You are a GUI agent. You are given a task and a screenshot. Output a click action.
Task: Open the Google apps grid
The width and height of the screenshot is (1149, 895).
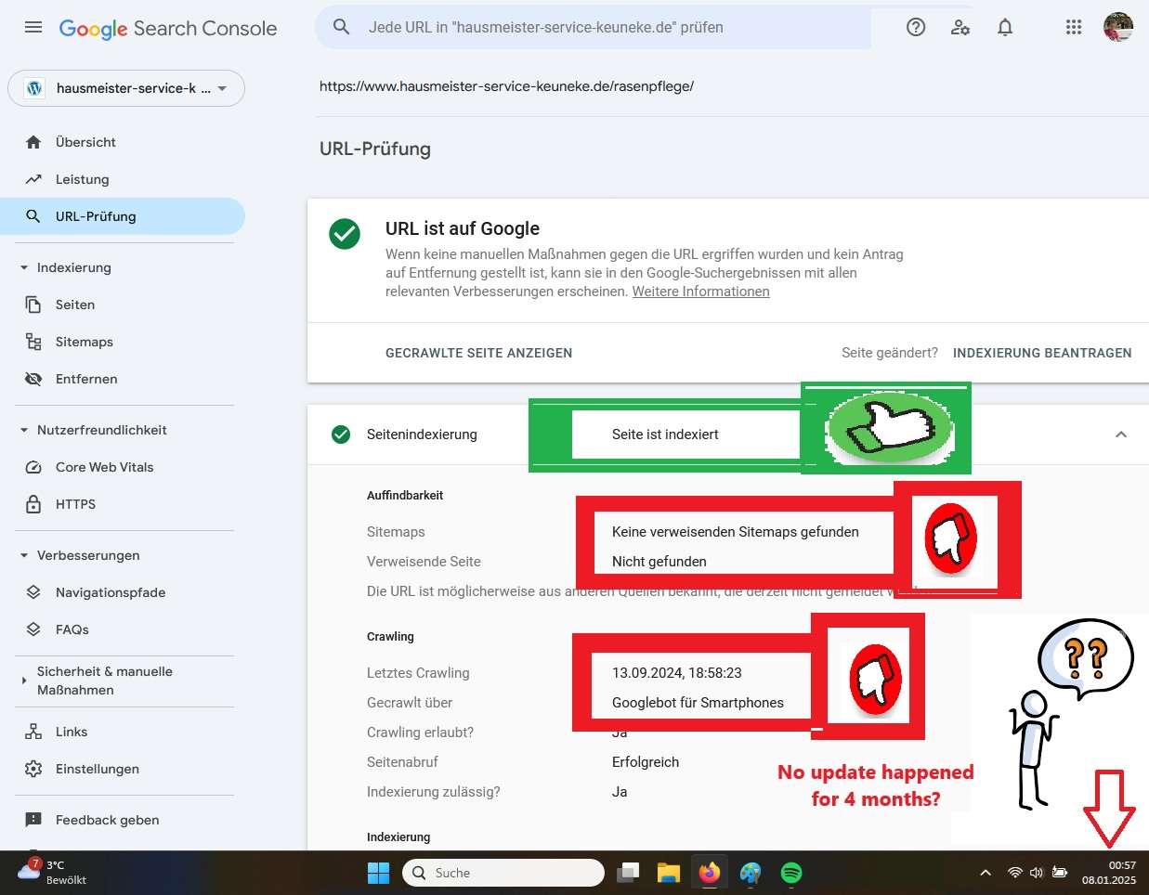[x=1074, y=28]
